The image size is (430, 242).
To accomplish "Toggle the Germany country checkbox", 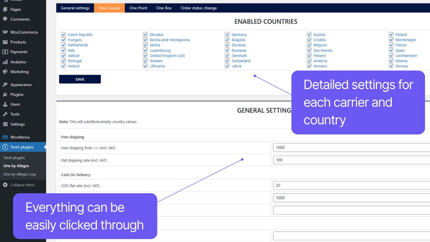I will [227, 34].
